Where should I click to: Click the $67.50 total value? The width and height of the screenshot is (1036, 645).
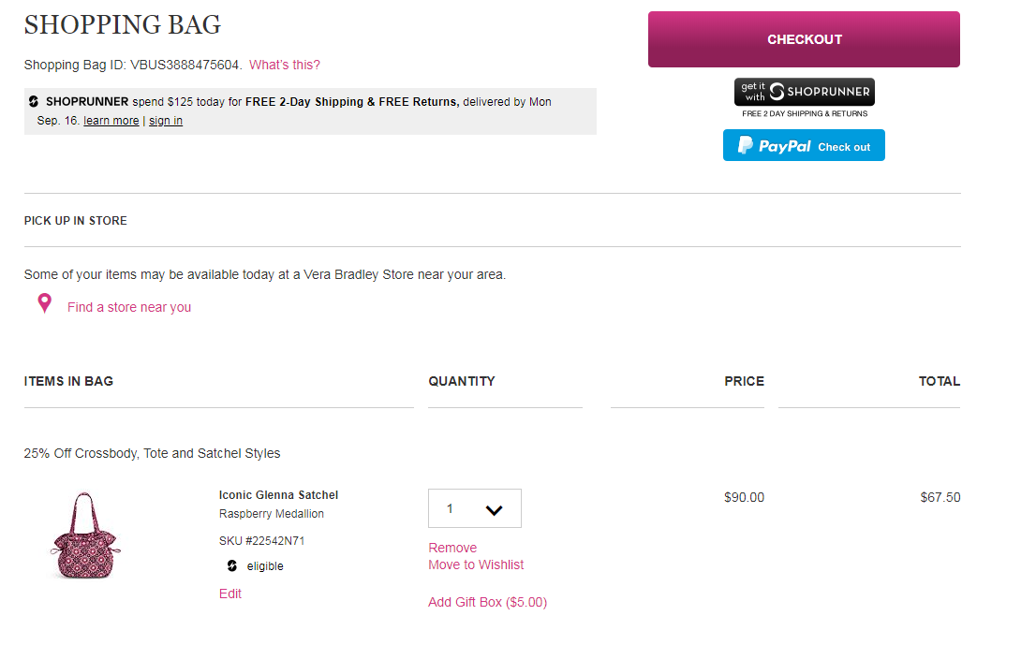click(940, 497)
